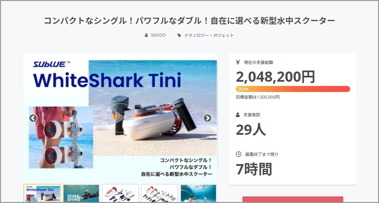Open the SEKIDO project owner link
The height and width of the screenshot is (203, 379).
[x=158, y=35]
